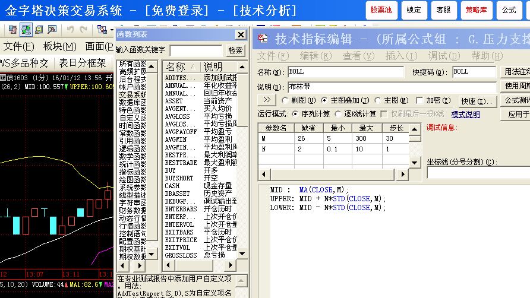Click the highlighted multi-window layout toolbar icon

tap(26, 30)
